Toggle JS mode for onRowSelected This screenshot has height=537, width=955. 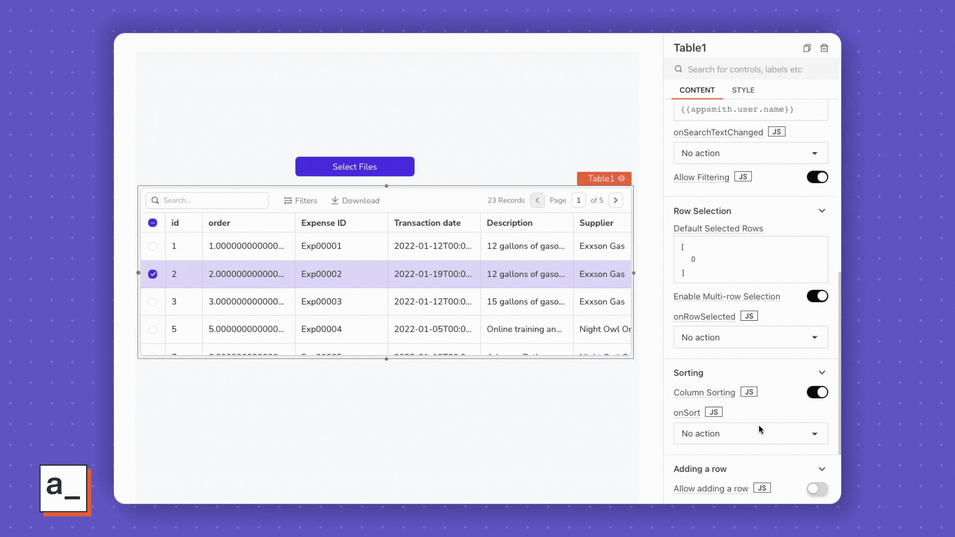pyautogui.click(x=749, y=316)
